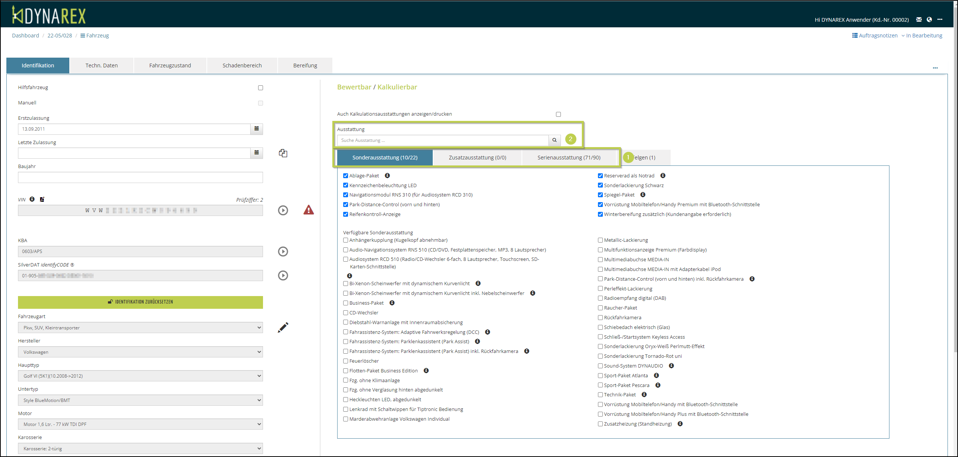
Task: Click the play icon next to VIN field
Action: (283, 210)
